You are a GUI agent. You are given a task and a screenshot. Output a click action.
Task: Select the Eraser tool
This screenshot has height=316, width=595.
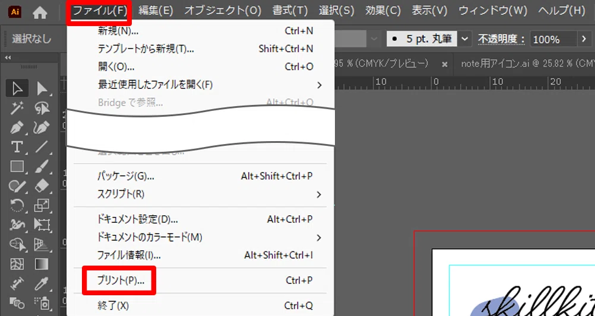coord(42,186)
